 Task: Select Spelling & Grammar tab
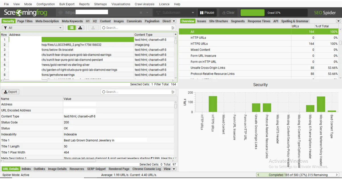coord(295,21)
